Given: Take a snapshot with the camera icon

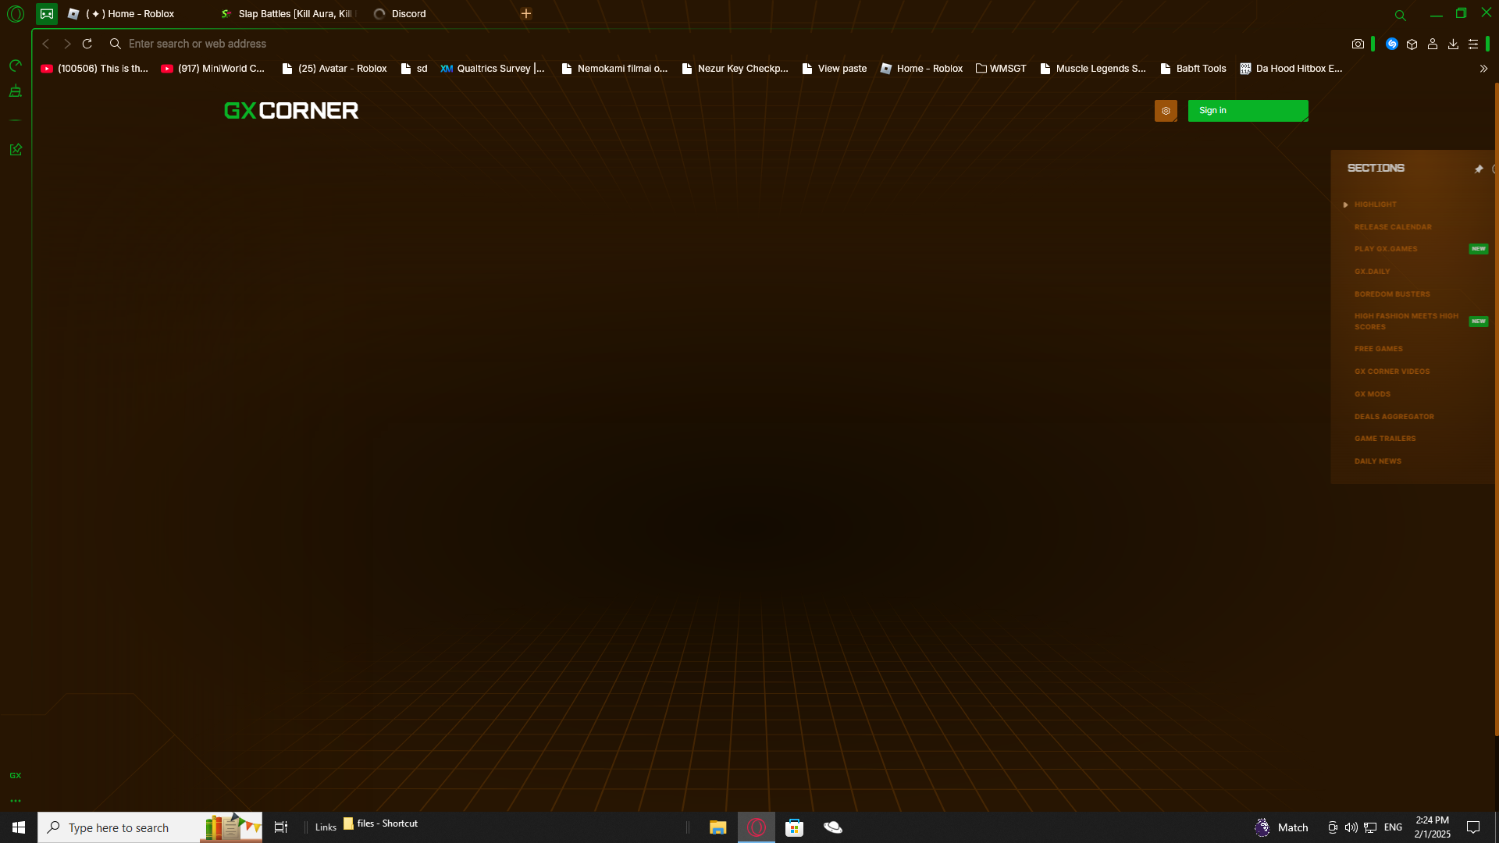Looking at the screenshot, I should click(1358, 44).
